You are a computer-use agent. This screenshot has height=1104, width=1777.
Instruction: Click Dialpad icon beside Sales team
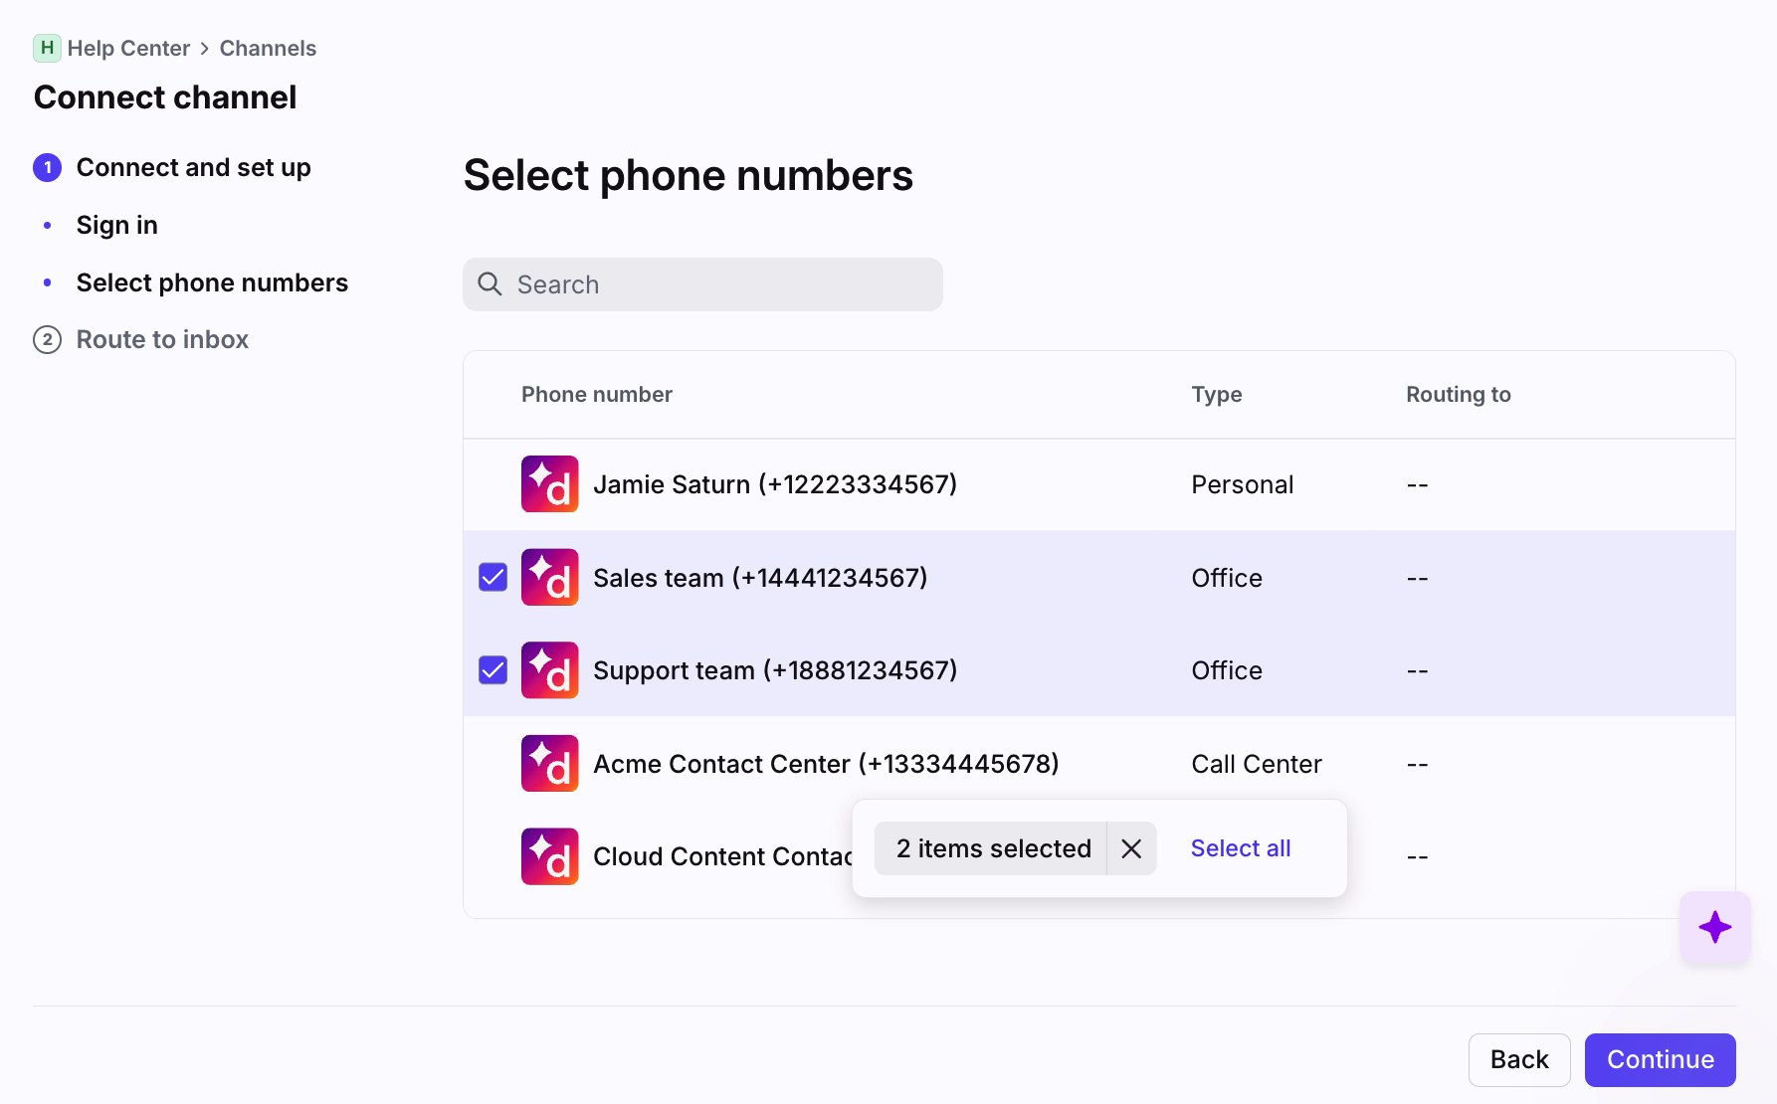point(549,578)
